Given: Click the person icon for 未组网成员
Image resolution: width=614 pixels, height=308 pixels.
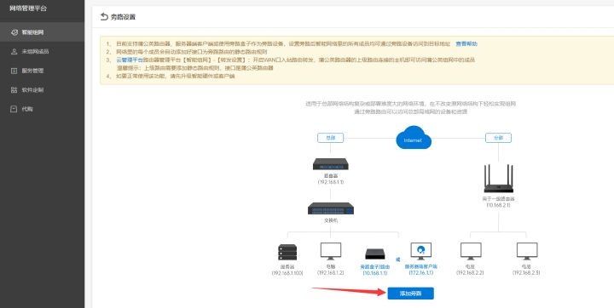Looking at the screenshot, I should pyautogui.click(x=14, y=51).
